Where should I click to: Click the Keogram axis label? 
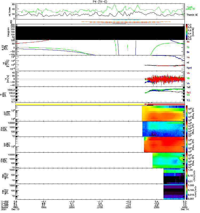point(8,32)
